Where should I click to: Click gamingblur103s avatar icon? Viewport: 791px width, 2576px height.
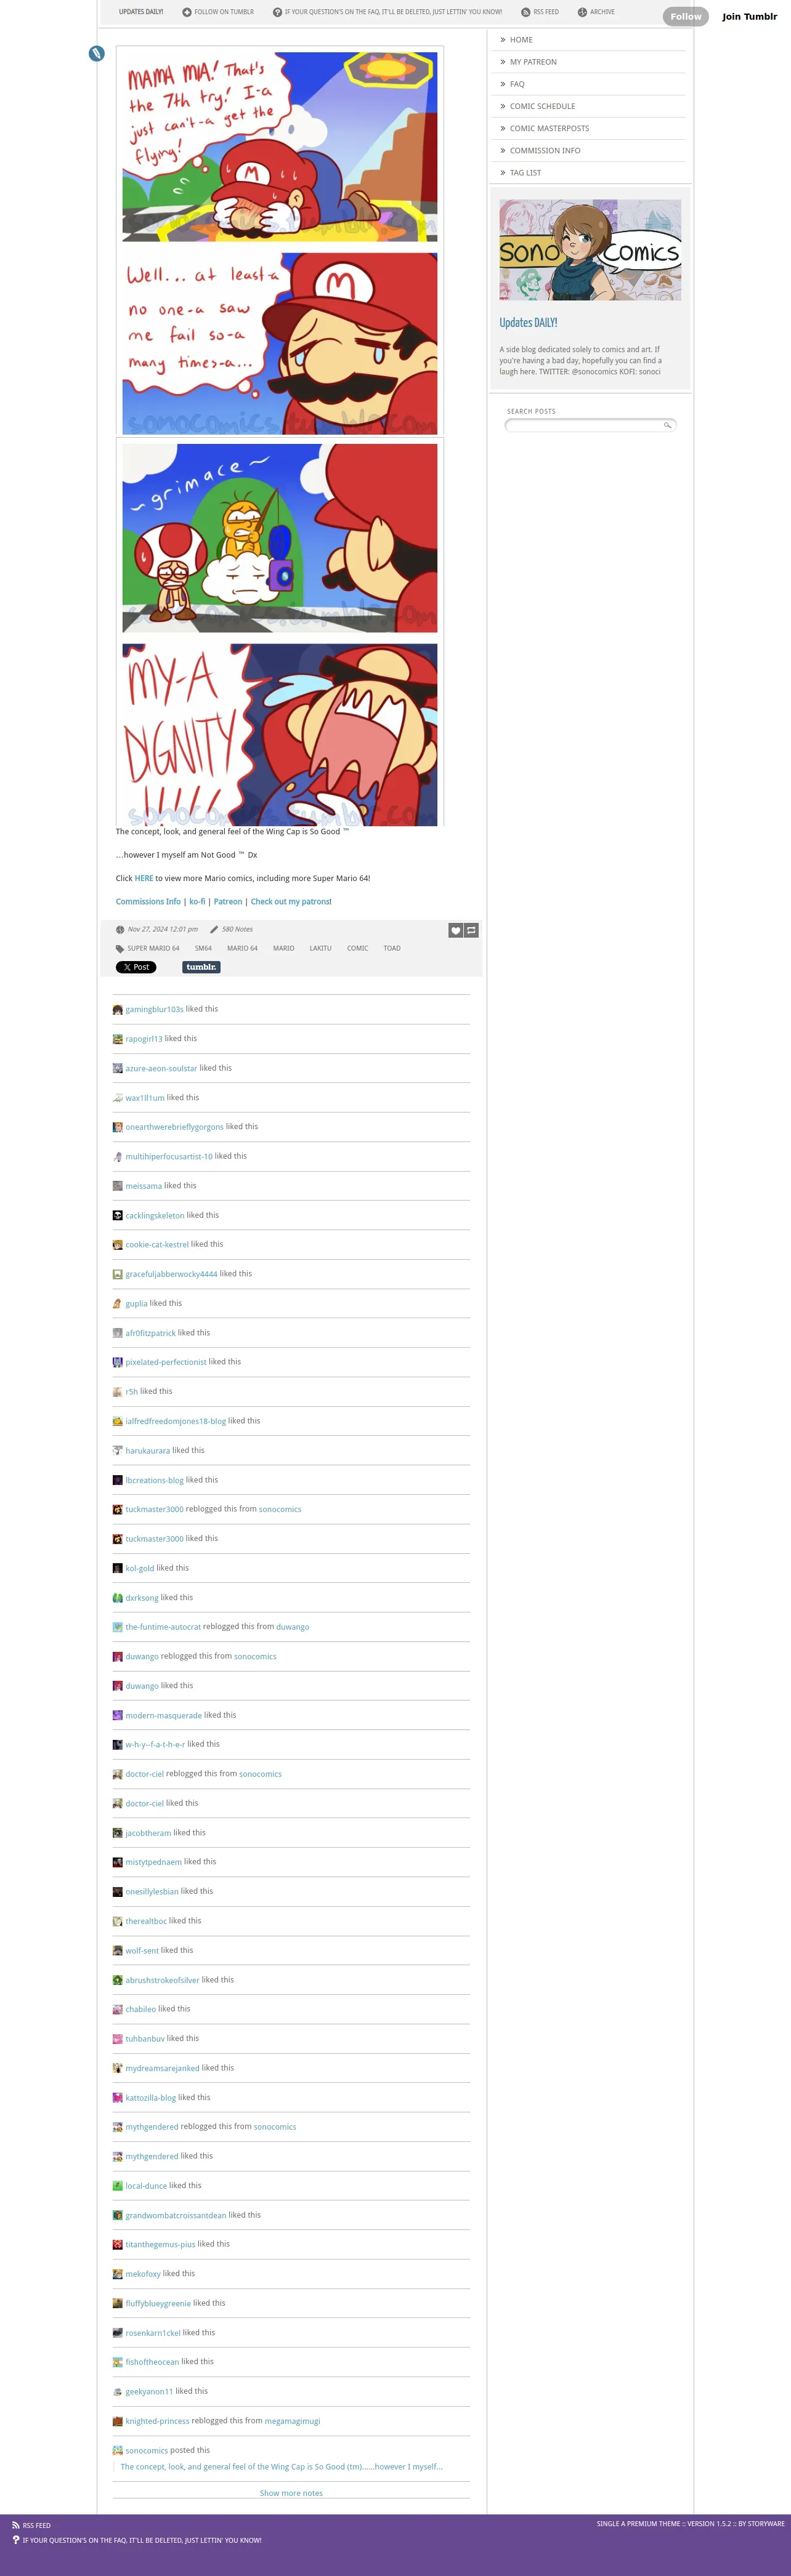pyautogui.click(x=117, y=1009)
